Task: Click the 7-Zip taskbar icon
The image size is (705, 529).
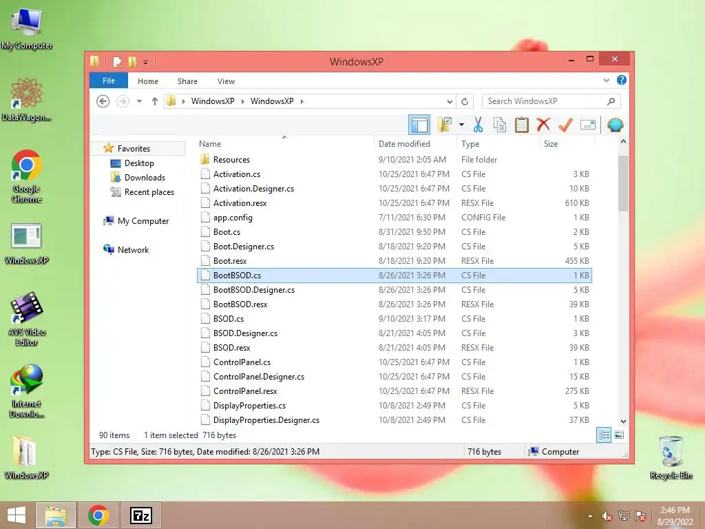Action: coord(140,515)
